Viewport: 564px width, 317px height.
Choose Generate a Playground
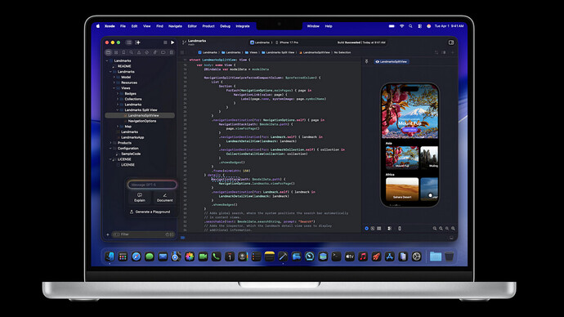pos(150,212)
